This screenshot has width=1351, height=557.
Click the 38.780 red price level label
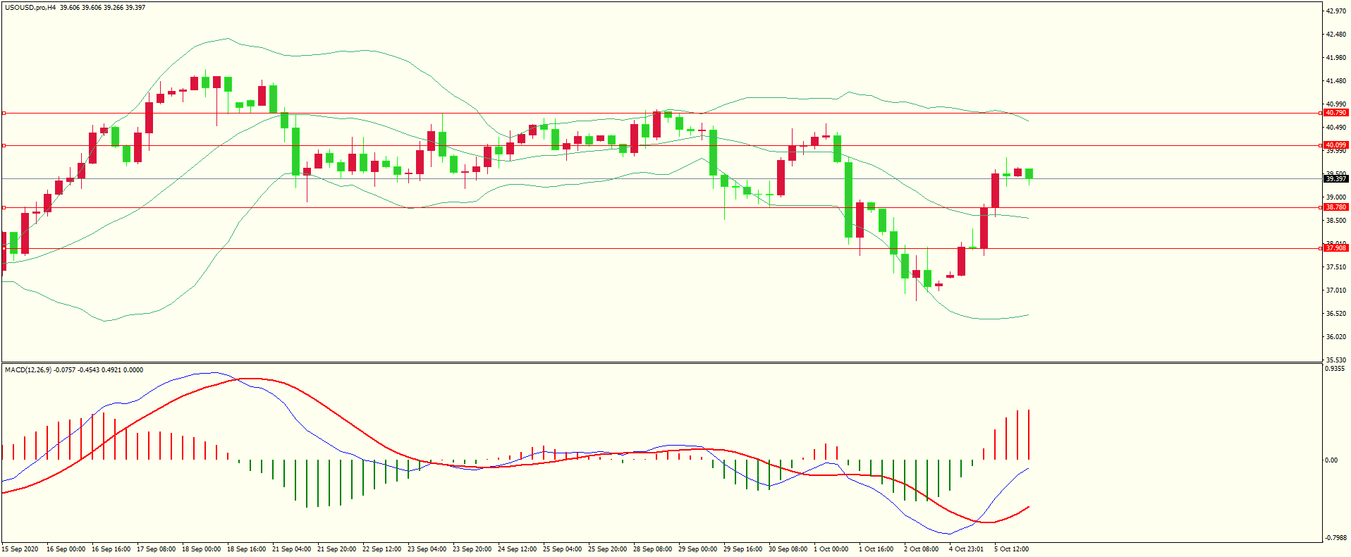[x=1335, y=207]
